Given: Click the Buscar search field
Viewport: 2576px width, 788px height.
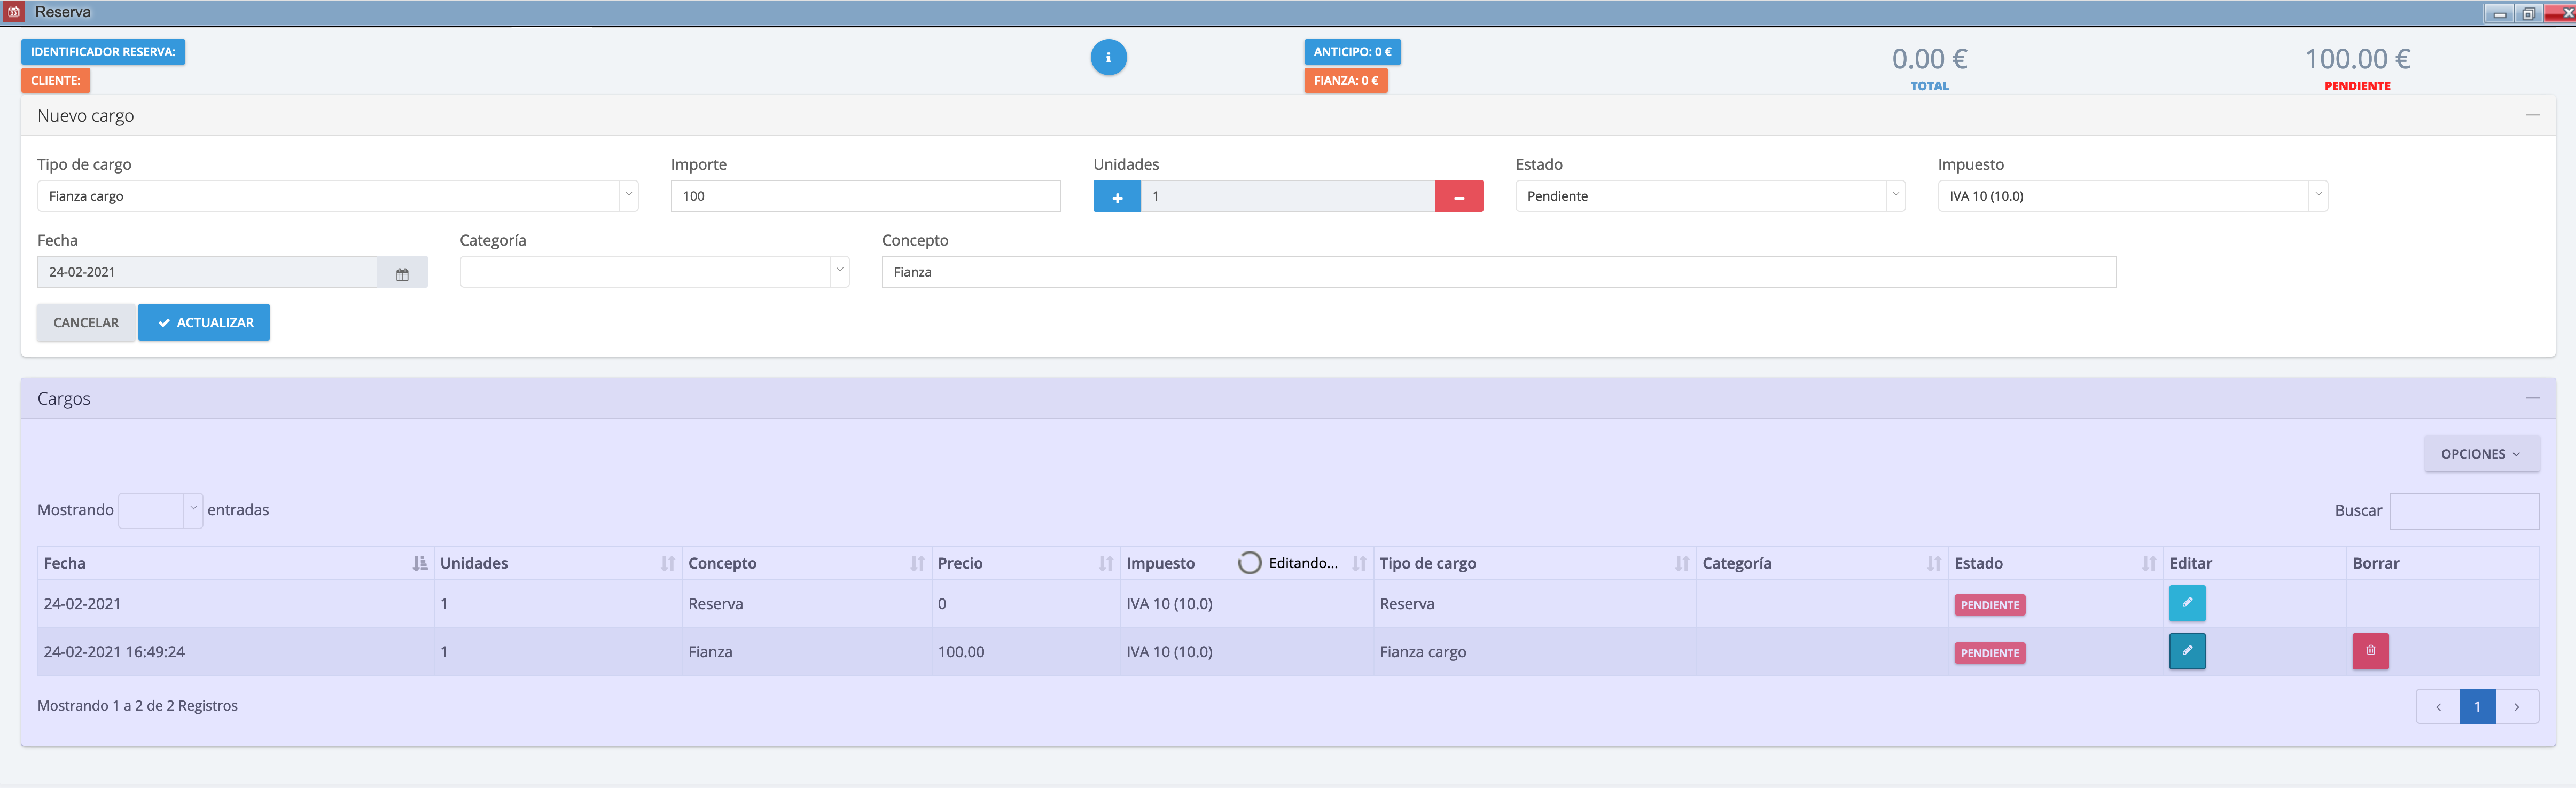Looking at the screenshot, I should pyautogui.click(x=2463, y=511).
